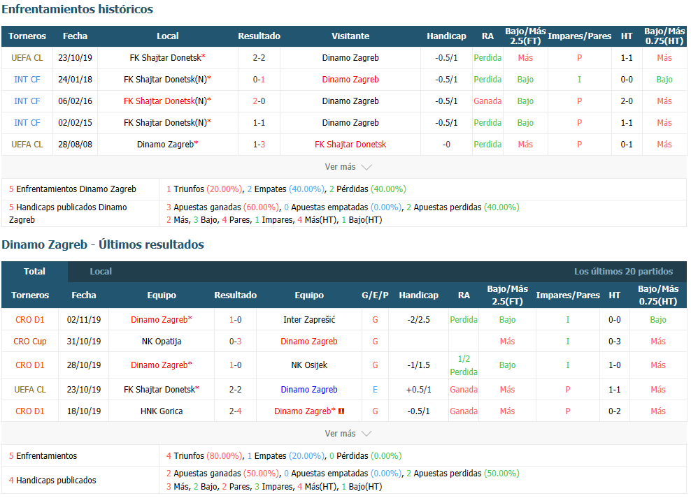Select team NK Osijek

point(309,365)
